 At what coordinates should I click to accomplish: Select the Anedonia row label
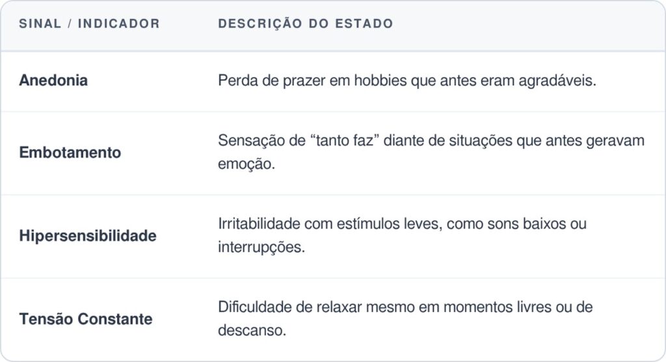[53, 81]
